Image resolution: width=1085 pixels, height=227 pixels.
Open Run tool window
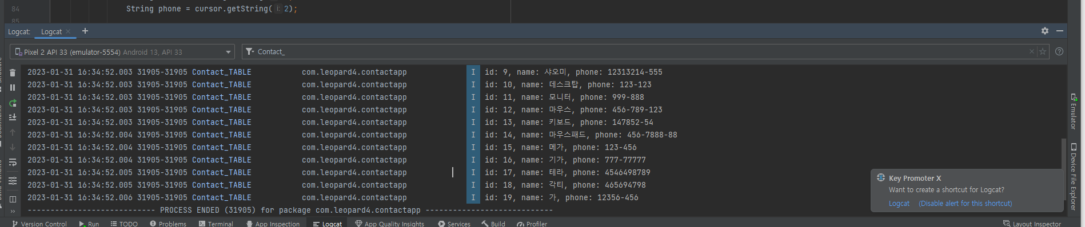pyautogui.click(x=89, y=224)
